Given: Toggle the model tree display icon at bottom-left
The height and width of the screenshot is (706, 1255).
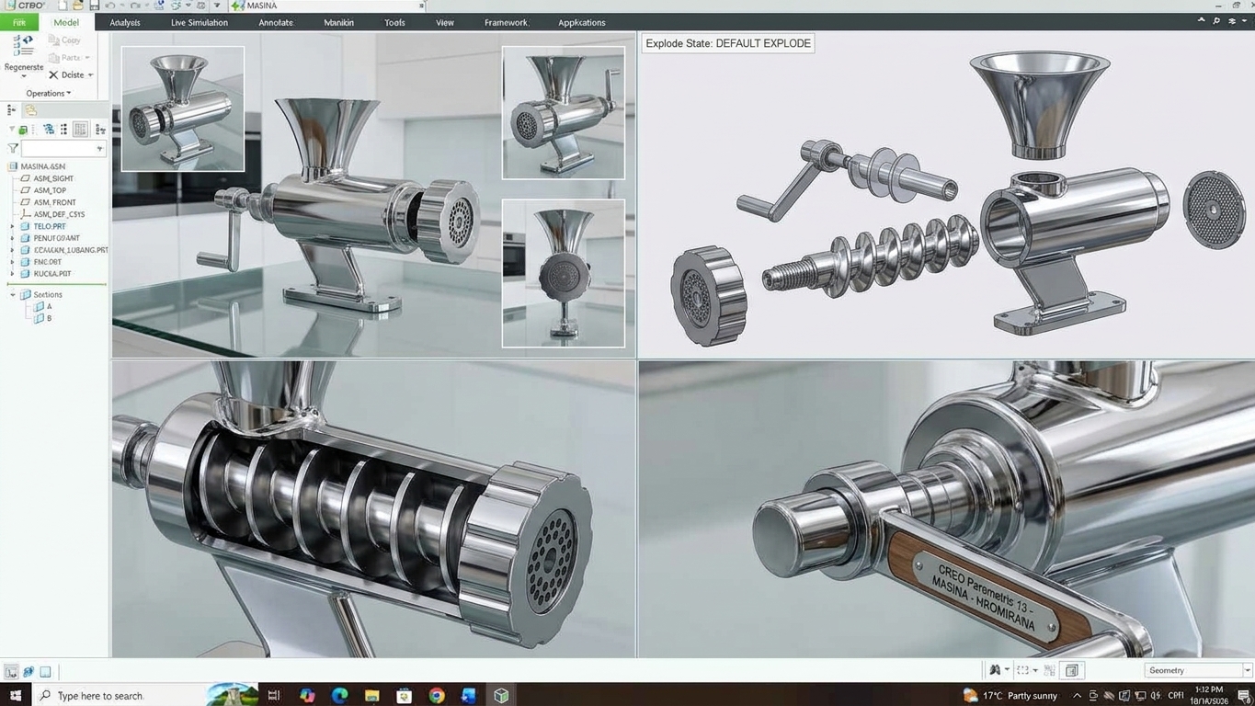Looking at the screenshot, I should point(11,672).
